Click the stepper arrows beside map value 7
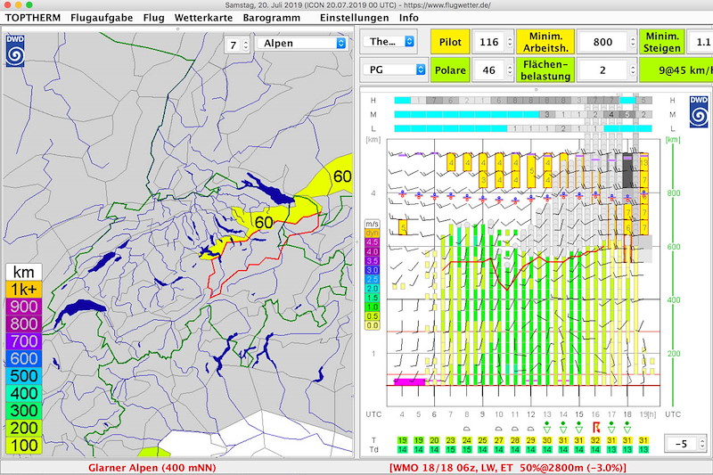 [246, 45]
